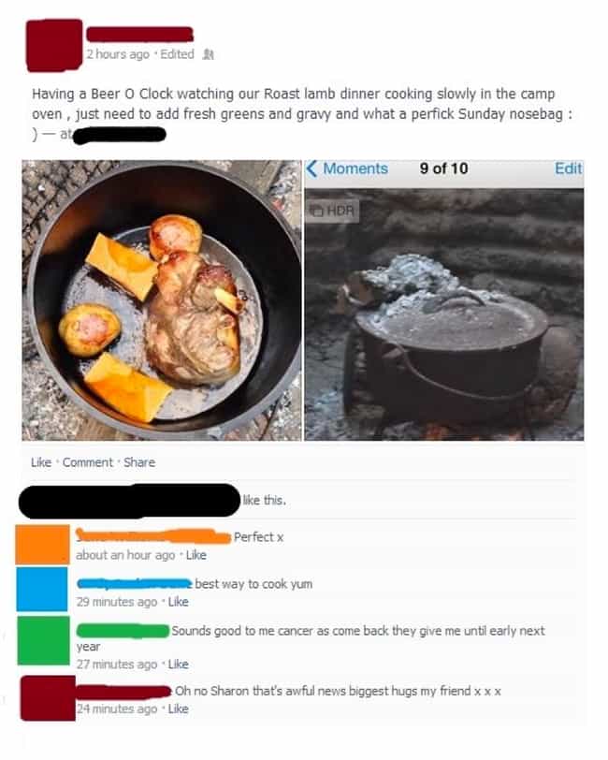
Task: Open the blue commenter's avatar
Action: click(x=42, y=589)
